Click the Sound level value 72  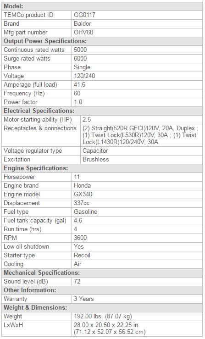(77, 281)
